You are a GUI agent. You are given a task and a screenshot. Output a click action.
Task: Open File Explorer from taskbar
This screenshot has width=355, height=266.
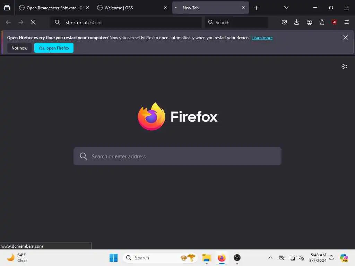[x=207, y=258]
